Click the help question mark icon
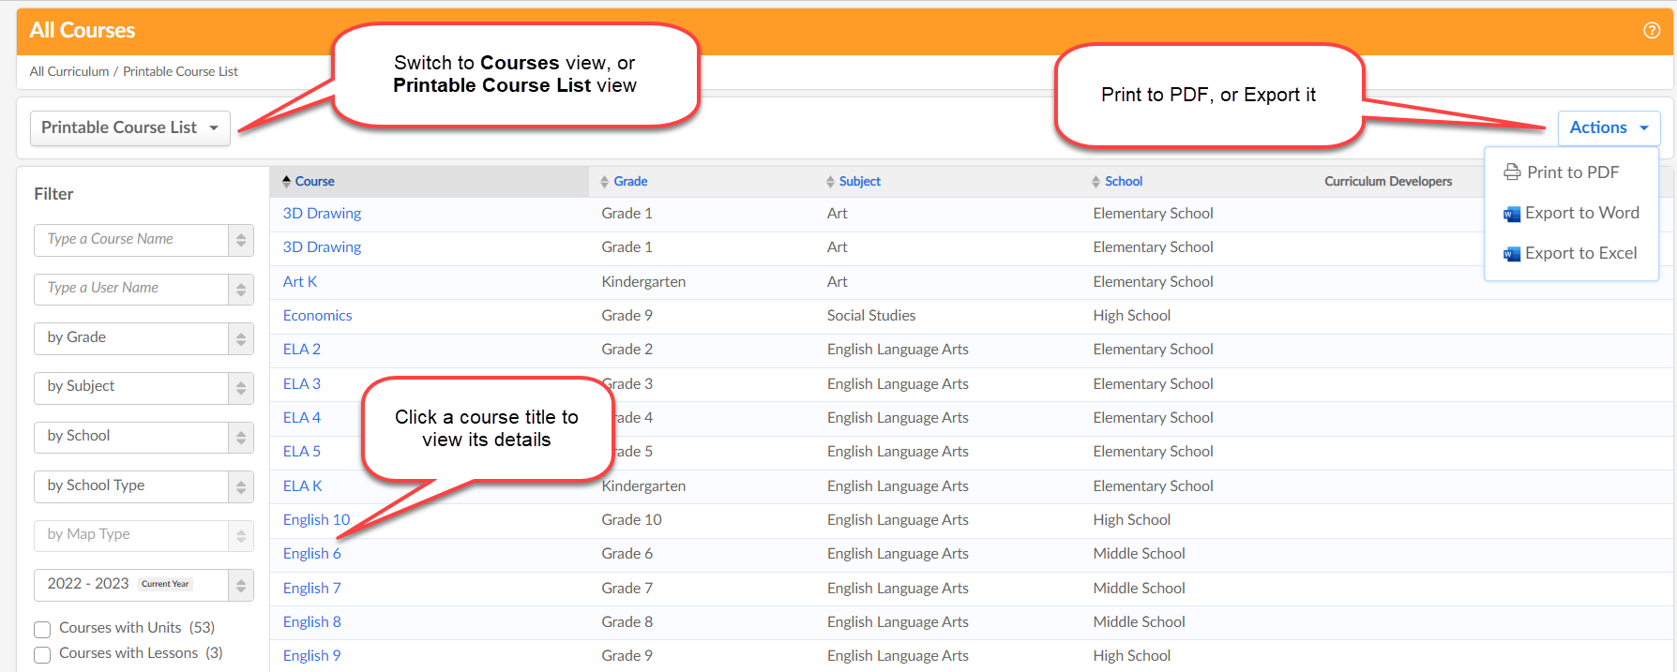1677x672 pixels. [1652, 30]
